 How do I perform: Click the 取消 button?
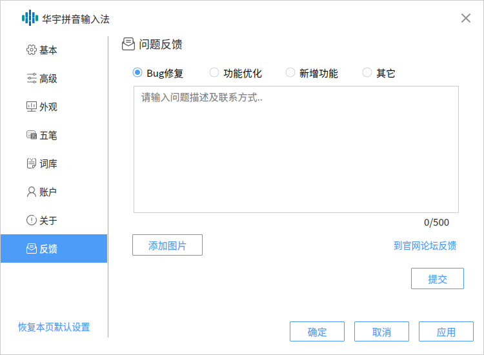(381, 332)
